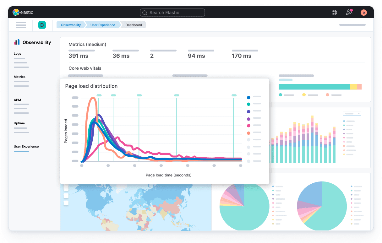This screenshot has height=243, width=382.
Task: Open the help icon in the header
Action: coord(334,12)
